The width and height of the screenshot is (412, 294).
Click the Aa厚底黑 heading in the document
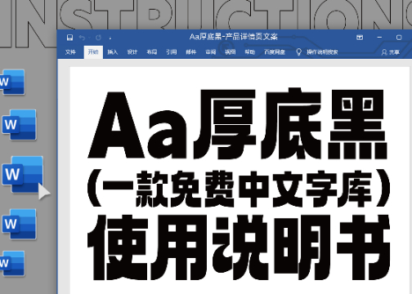237,124
